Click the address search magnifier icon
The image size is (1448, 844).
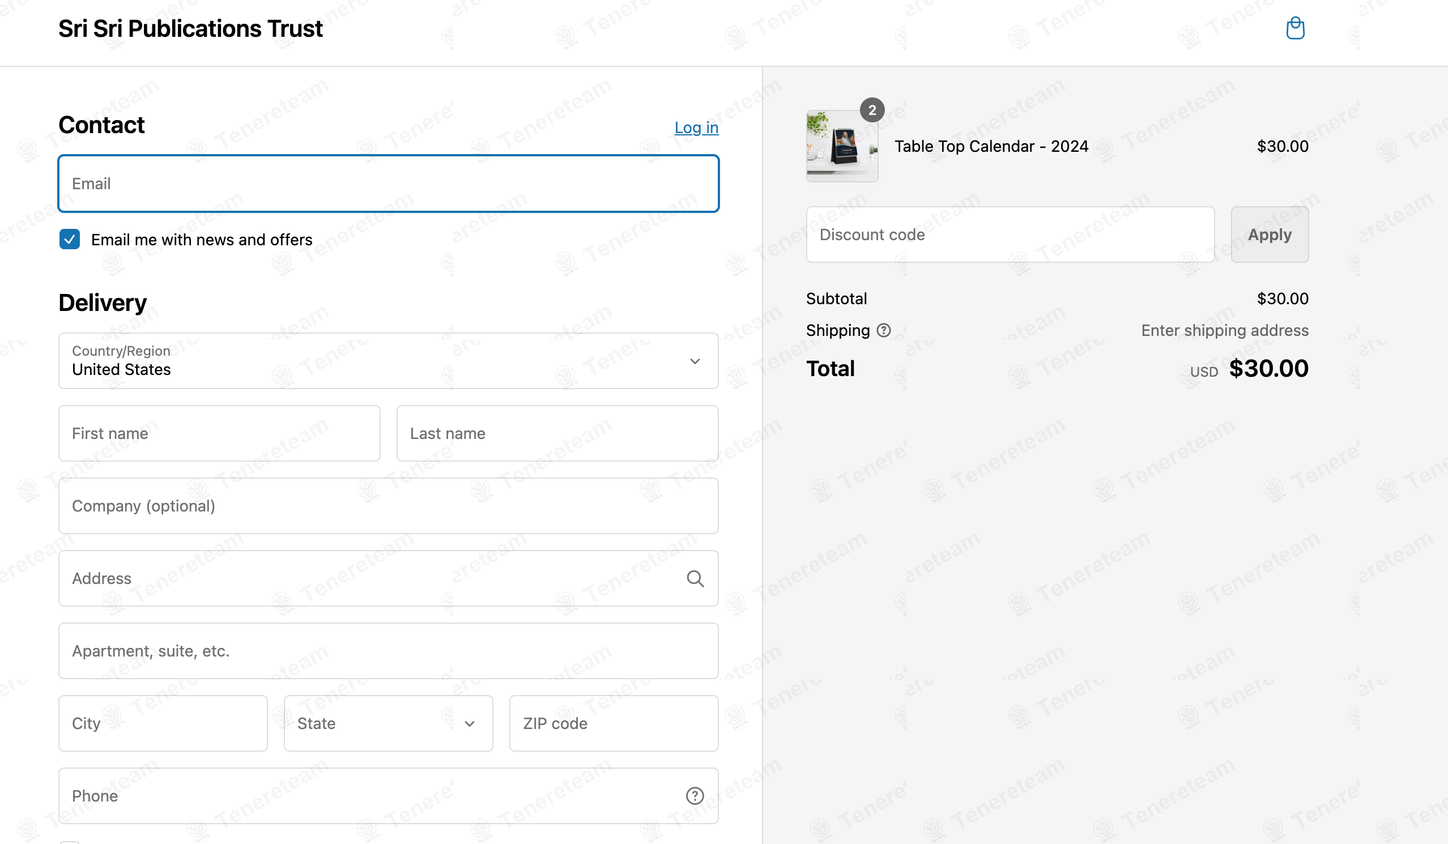point(695,578)
